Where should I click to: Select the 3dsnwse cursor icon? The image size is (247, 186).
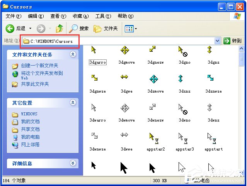[210, 78]
